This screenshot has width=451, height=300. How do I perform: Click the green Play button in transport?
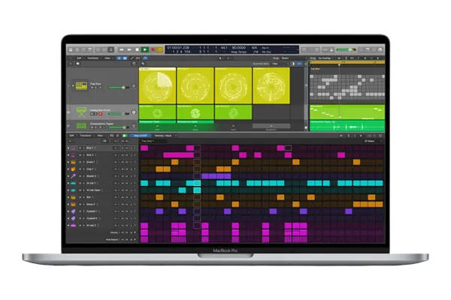click(x=145, y=49)
